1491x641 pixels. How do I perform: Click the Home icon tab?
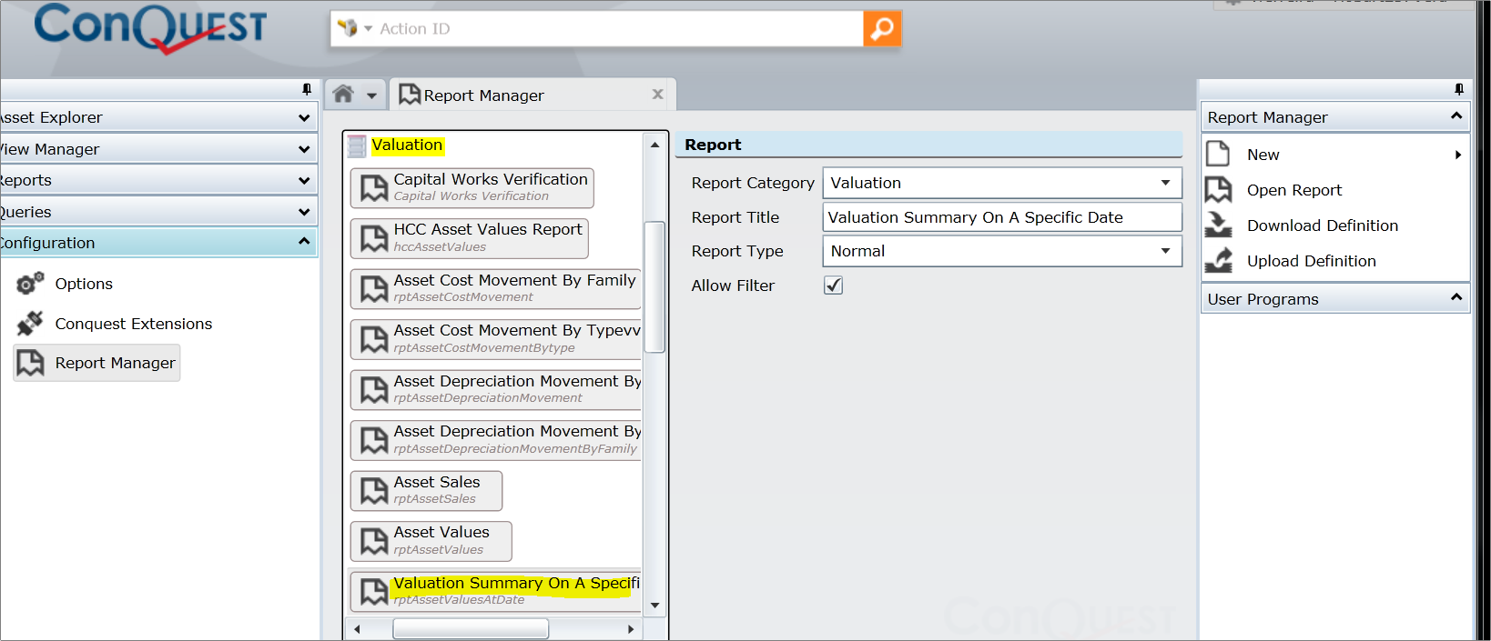pos(343,95)
